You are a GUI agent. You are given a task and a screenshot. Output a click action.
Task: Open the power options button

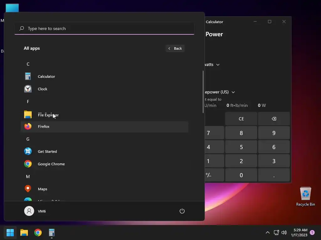tap(182, 211)
